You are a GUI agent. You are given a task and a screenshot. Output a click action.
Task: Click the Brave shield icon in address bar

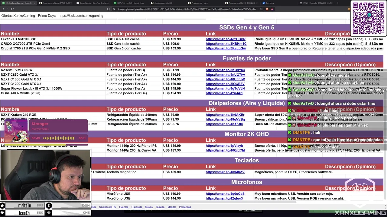pos(267,9)
